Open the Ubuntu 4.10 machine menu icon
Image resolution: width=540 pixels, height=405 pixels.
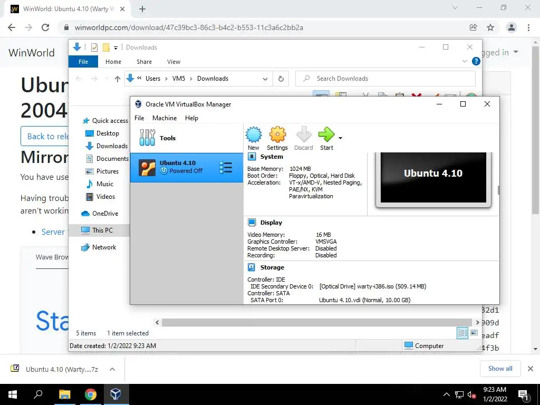[226, 168]
